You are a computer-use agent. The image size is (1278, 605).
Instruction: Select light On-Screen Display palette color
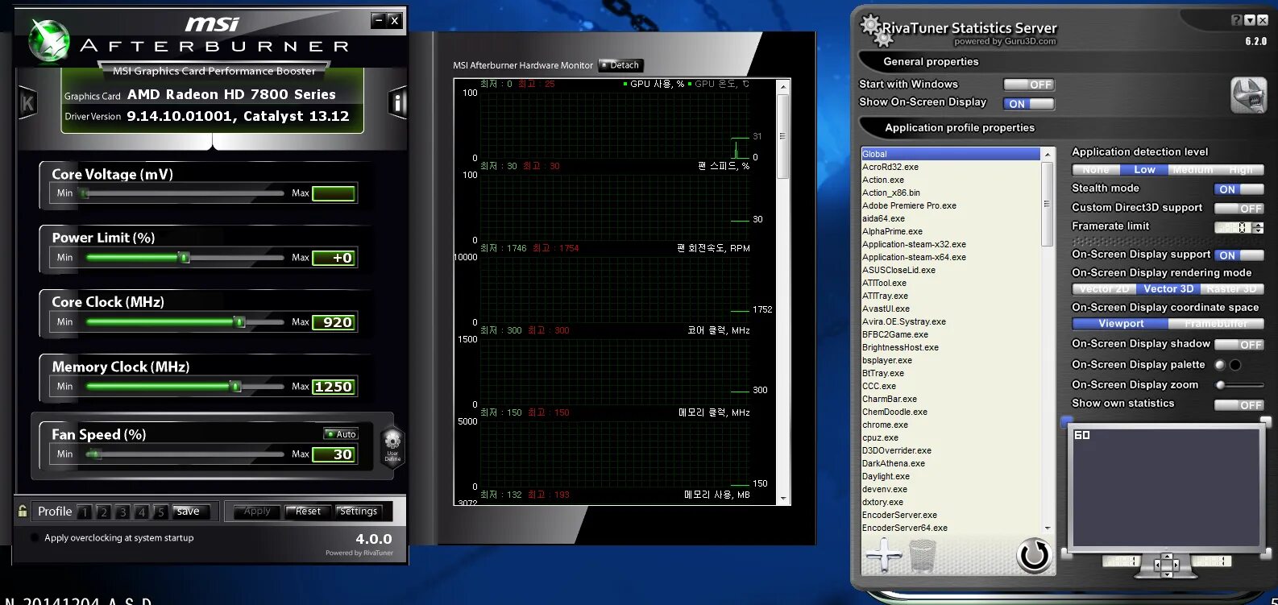tap(1220, 365)
